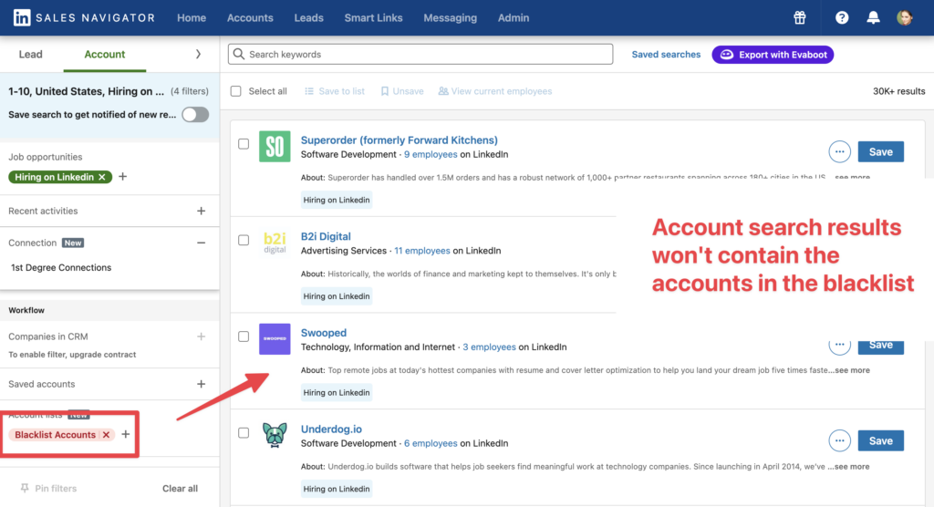The height and width of the screenshot is (507, 934).
Task: Open the profile avatar menu
Action: [904, 18]
